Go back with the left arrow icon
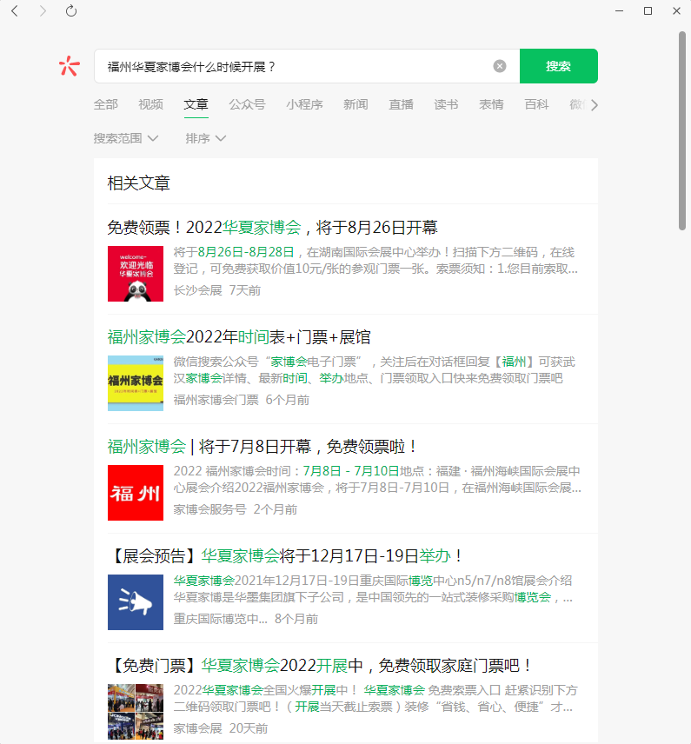The image size is (691, 744). (x=15, y=11)
